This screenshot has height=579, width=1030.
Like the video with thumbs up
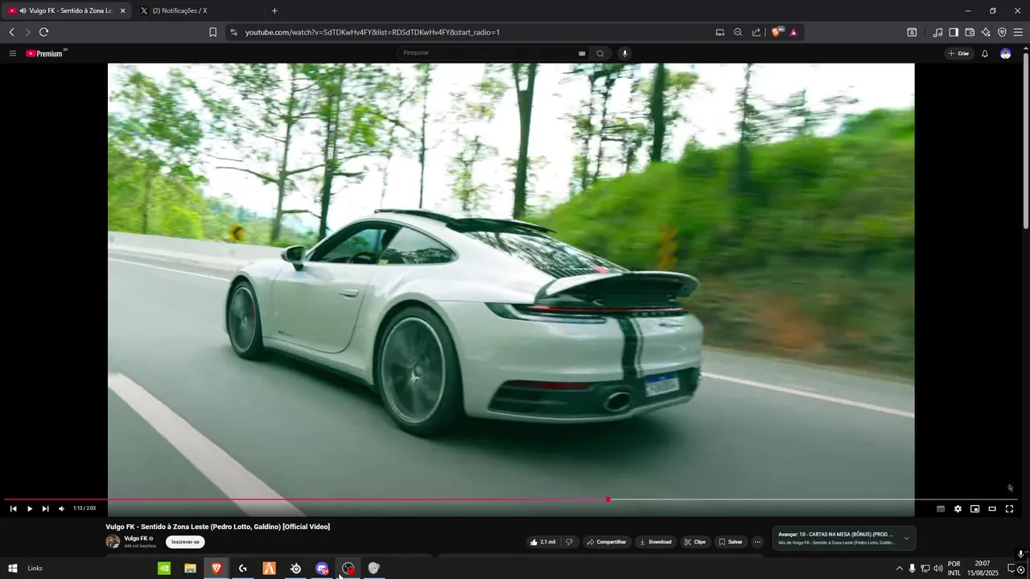click(x=542, y=542)
